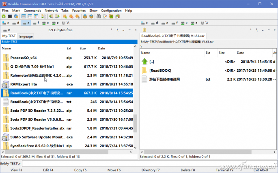
Task: Open search with the binoculars icon
Action: coord(99,17)
